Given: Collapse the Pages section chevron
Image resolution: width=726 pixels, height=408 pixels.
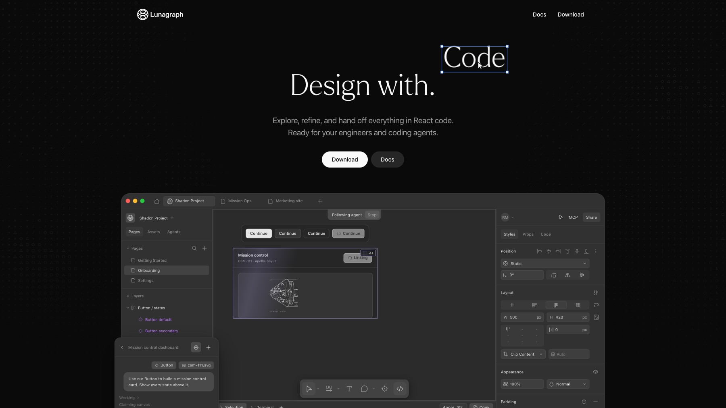Looking at the screenshot, I should pos(128,249).
